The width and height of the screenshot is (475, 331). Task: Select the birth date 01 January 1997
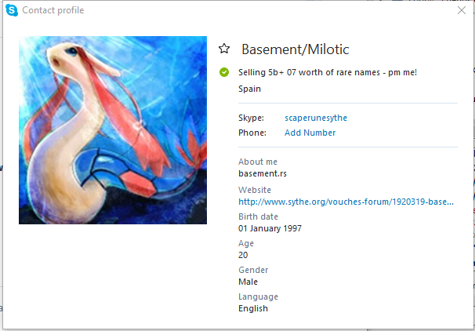click(x=270, y=228)
